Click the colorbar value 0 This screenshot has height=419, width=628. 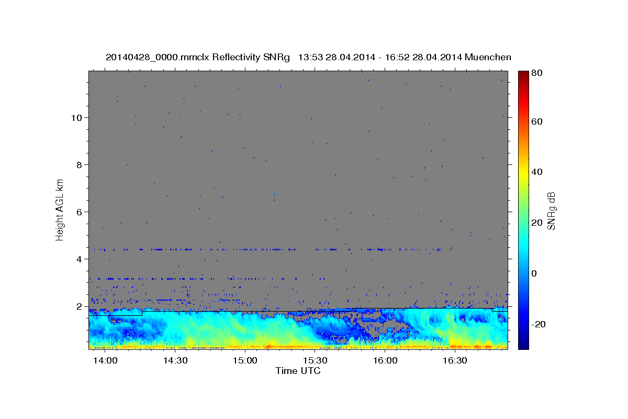pyautogui.click(x=534, y=273)
